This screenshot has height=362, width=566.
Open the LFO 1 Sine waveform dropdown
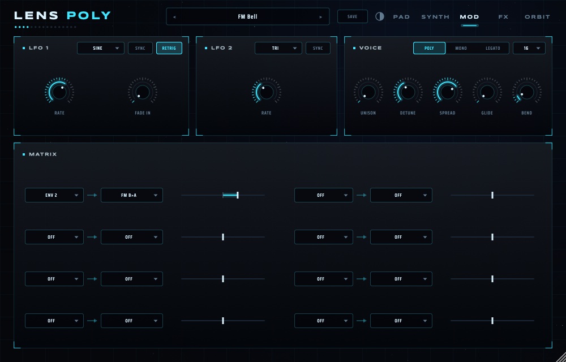pos(101,48)
